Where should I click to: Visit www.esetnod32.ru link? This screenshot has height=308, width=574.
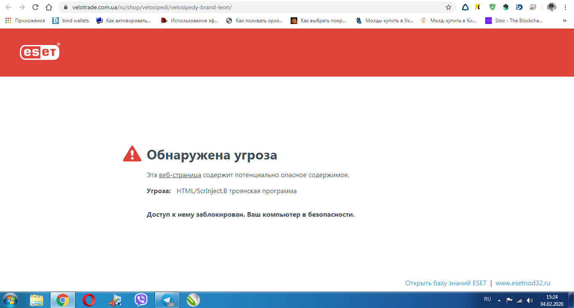[523, 283]
